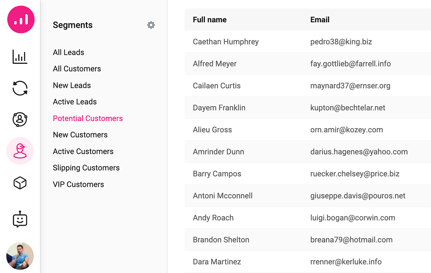Select the highlighted customer segments icon

click(20, 151)
